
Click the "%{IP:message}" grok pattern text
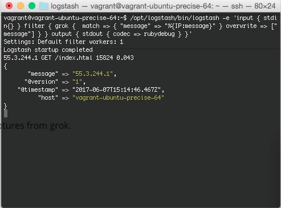[190, 26]
